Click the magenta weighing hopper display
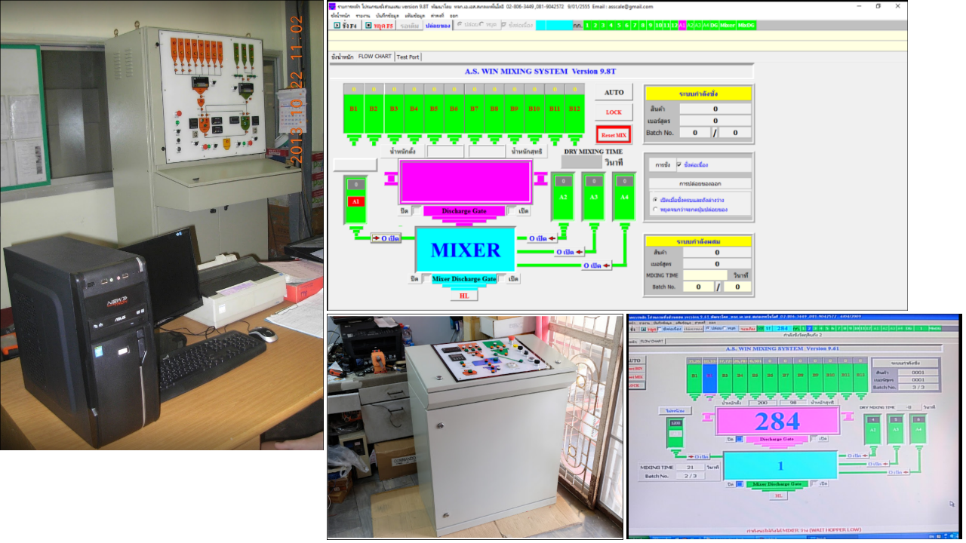966x543 pixels. point(466,182)
